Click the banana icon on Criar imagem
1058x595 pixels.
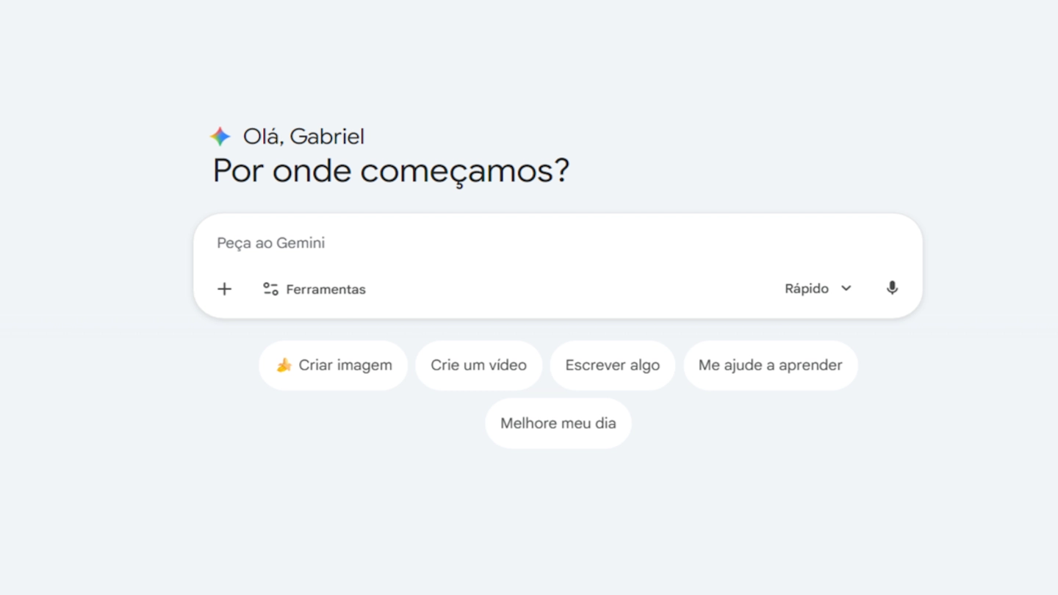284,365
